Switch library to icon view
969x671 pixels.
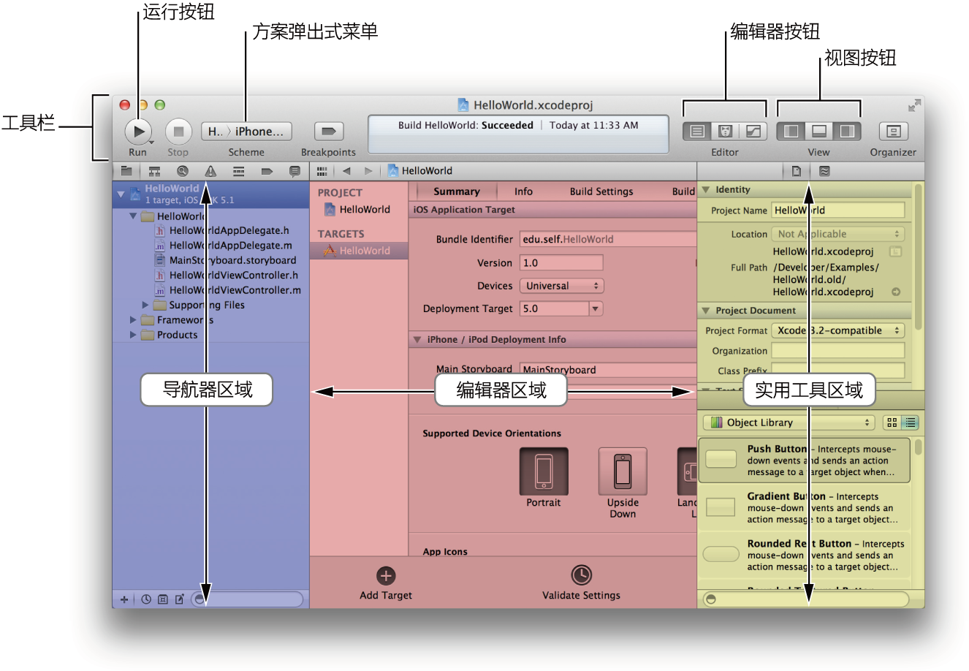pyautogui.click(x=892, y=422)
